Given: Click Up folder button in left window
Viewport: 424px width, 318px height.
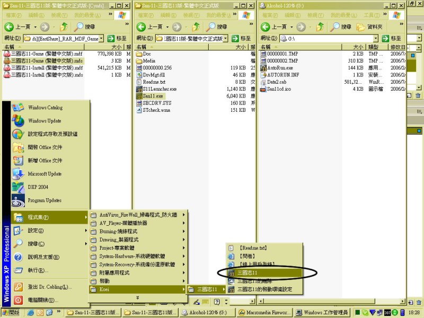Looking at the screenshot, I should [64, 27].
